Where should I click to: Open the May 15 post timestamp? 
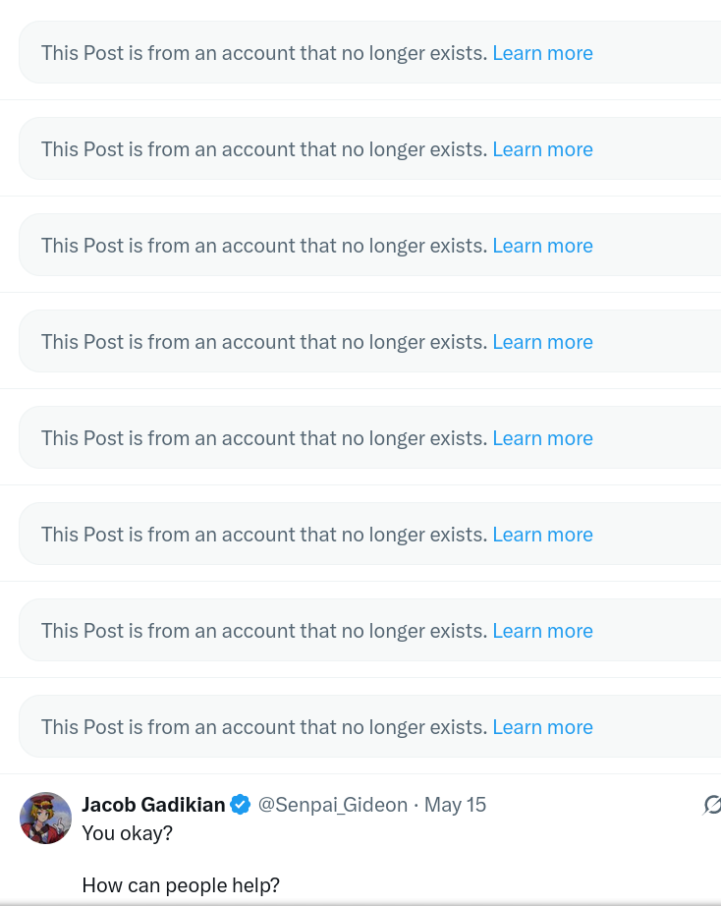tap(455, 805)
